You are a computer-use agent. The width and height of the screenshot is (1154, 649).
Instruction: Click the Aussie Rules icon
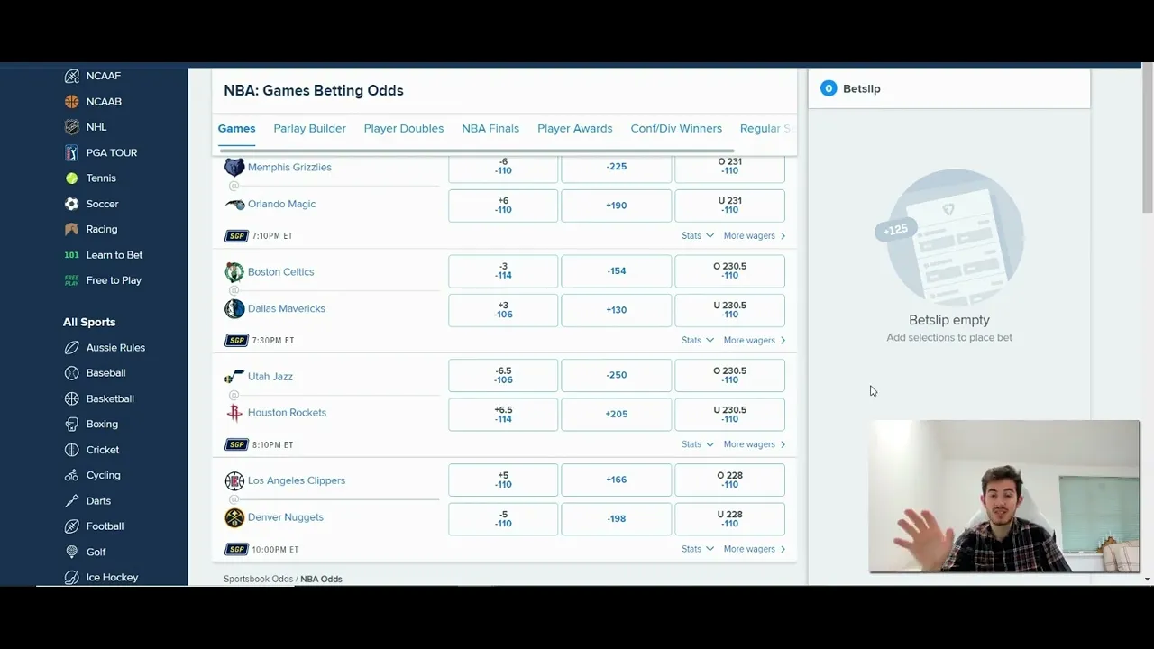pos(71,347)
